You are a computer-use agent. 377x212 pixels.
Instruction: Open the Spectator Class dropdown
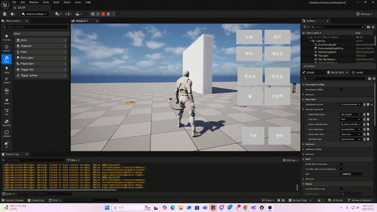350,139
